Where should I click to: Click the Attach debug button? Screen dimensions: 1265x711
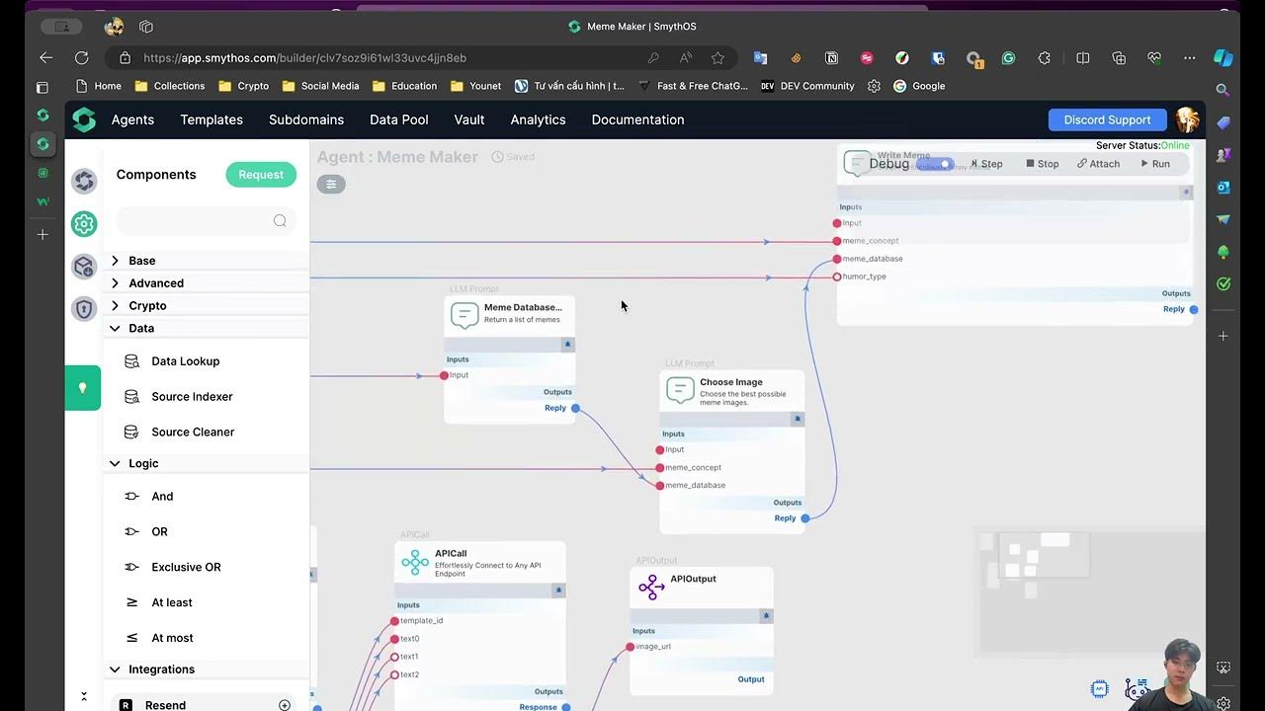tap(1099, 164)
